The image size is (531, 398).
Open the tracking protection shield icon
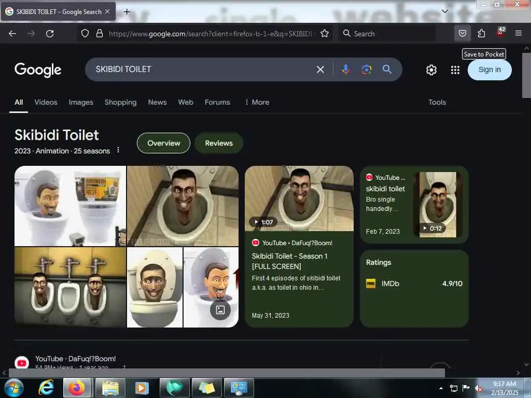point(85,33)
